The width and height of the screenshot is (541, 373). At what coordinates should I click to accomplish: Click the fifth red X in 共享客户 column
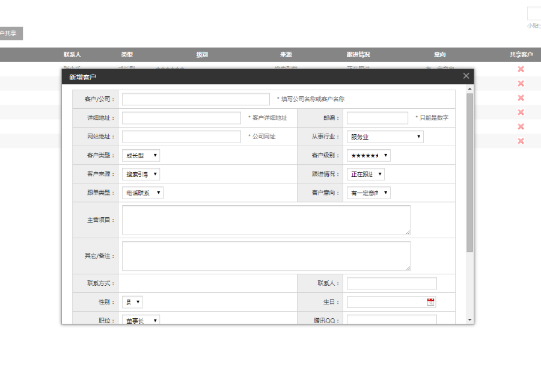tap(521, 127)
